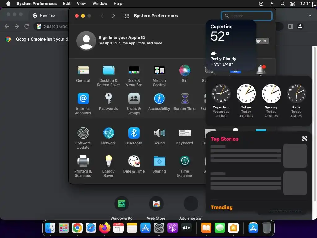Select the Sydney world clock

[x=271, y=101]
